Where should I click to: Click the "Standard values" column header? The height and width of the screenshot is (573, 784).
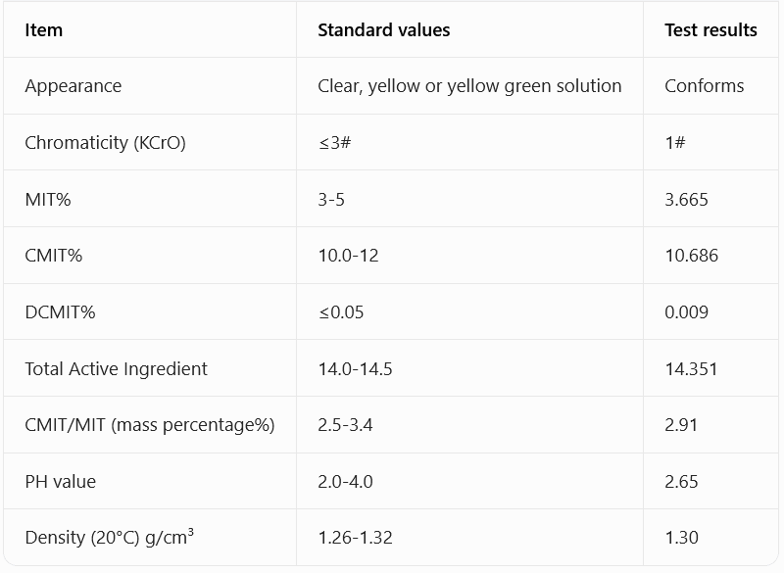(x=384, y=30)
